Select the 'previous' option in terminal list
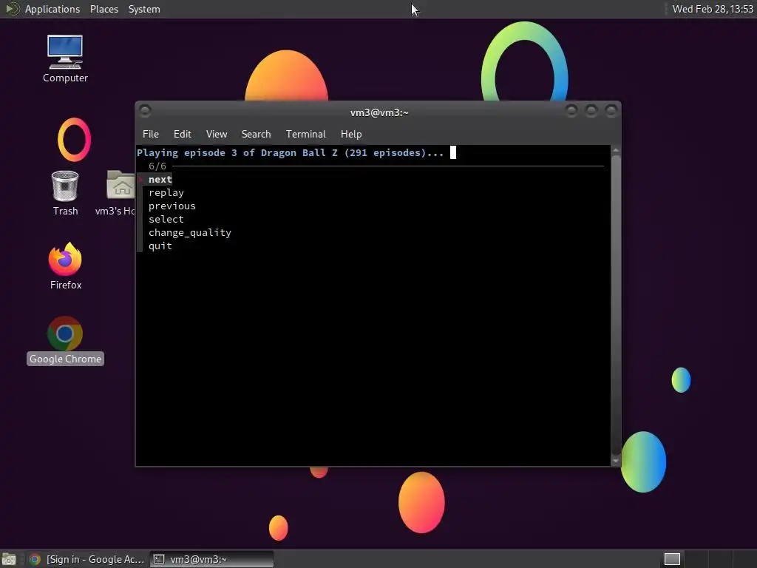The width and height of the screenshot is (757, 568). (172, 206)
